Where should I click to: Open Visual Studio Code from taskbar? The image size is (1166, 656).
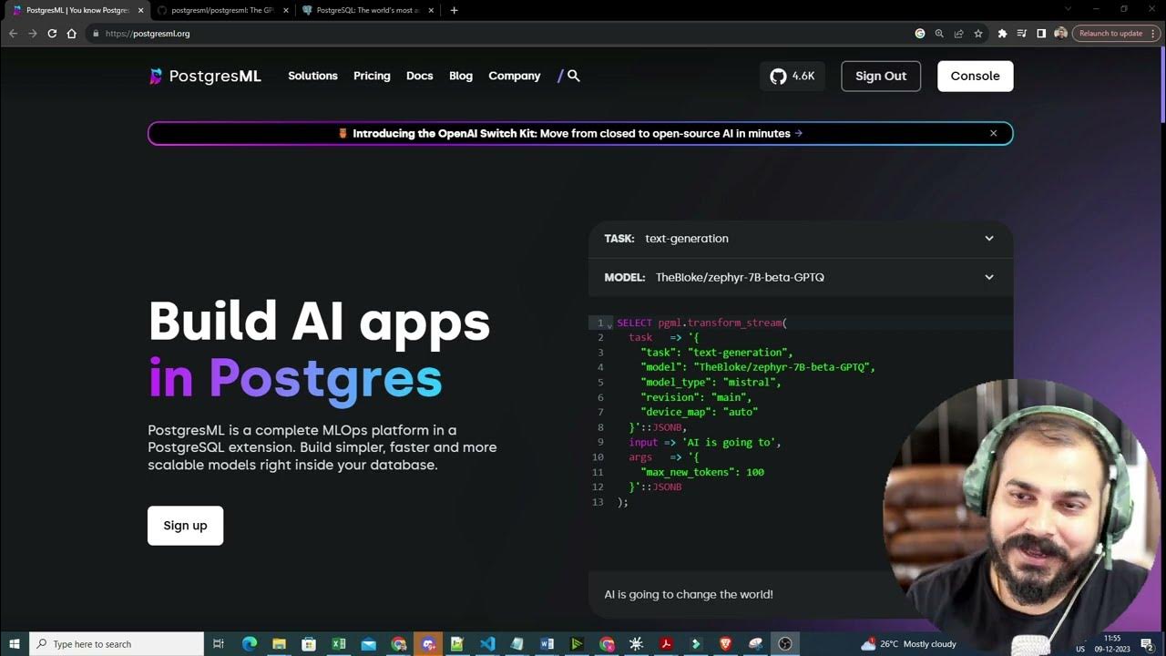(x=487, y=644)
